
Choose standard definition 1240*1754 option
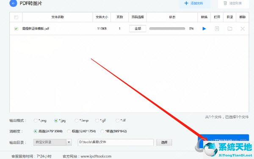pos(69,131)
